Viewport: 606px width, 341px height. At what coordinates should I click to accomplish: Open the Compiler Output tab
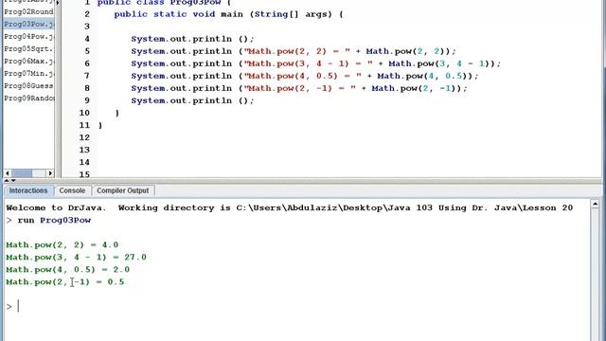pos(123,190)
